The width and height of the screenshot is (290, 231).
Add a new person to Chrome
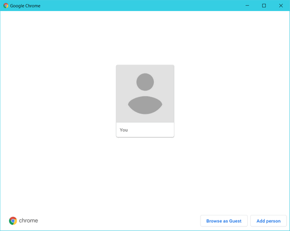(x=268, y=221)
